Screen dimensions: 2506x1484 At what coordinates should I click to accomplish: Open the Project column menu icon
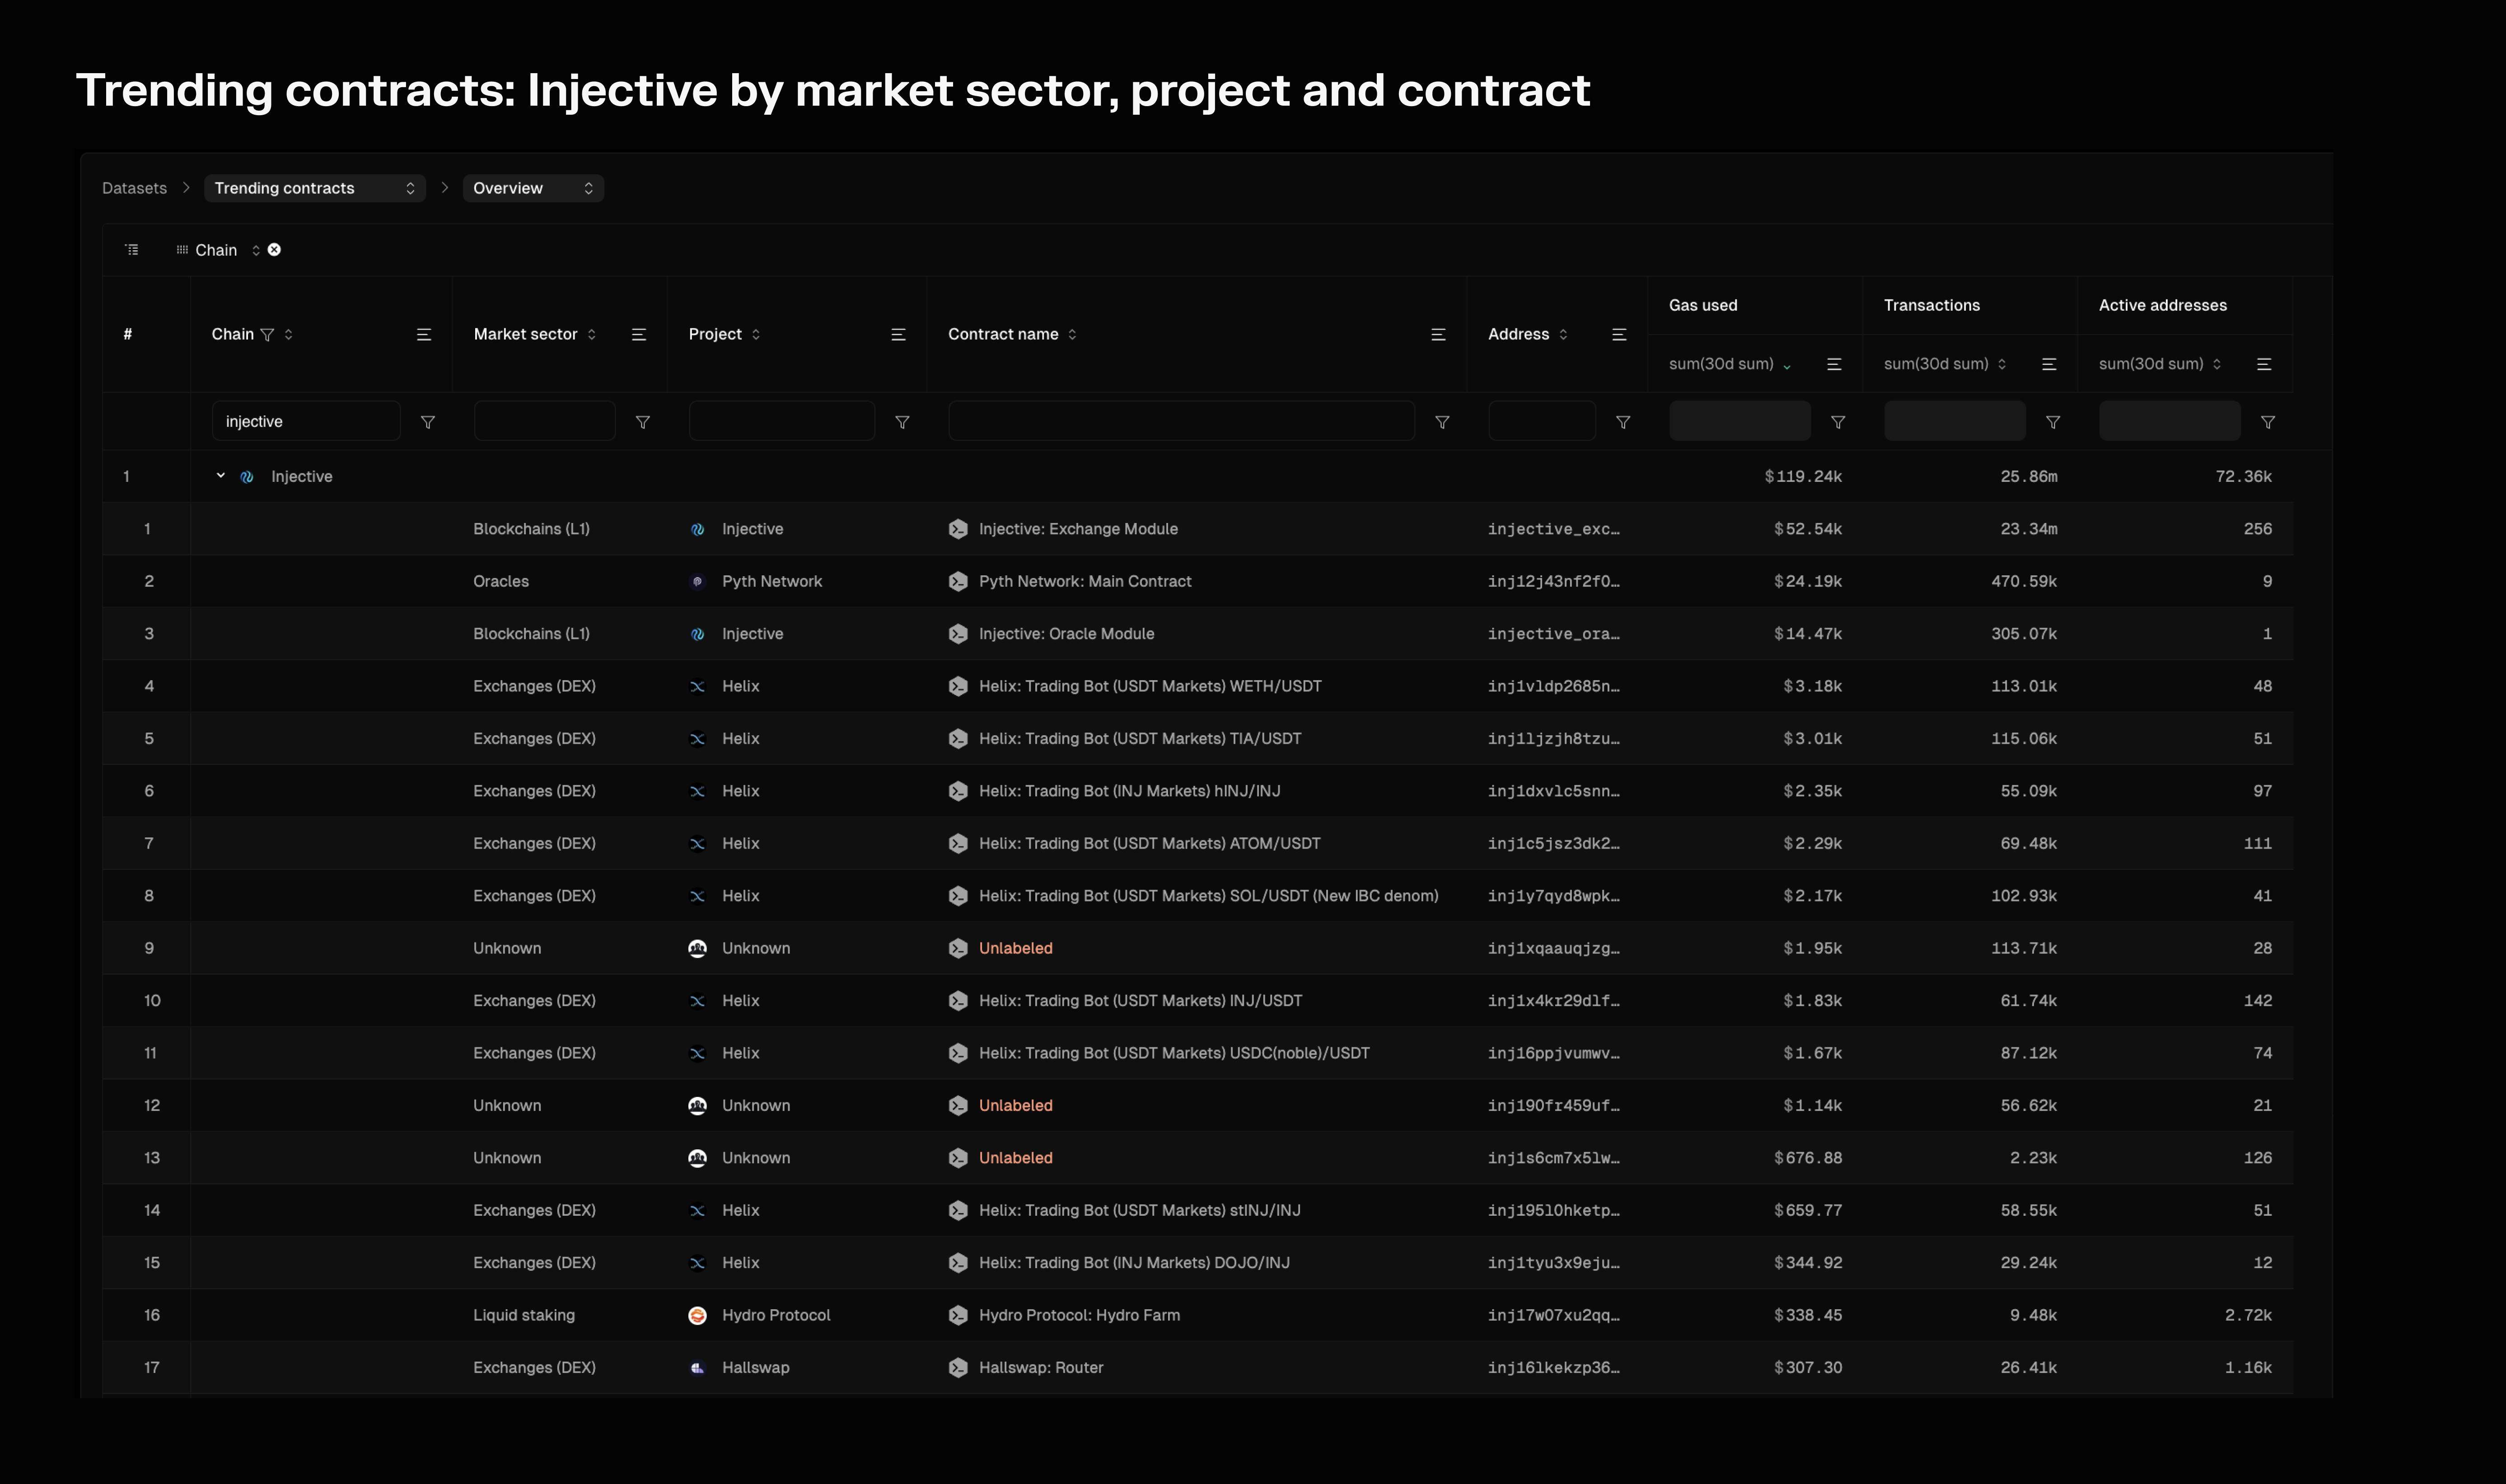898,335
